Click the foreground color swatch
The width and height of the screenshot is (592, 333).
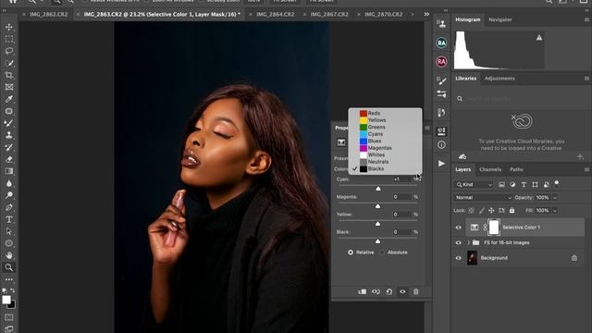click(x=6, y=300)
